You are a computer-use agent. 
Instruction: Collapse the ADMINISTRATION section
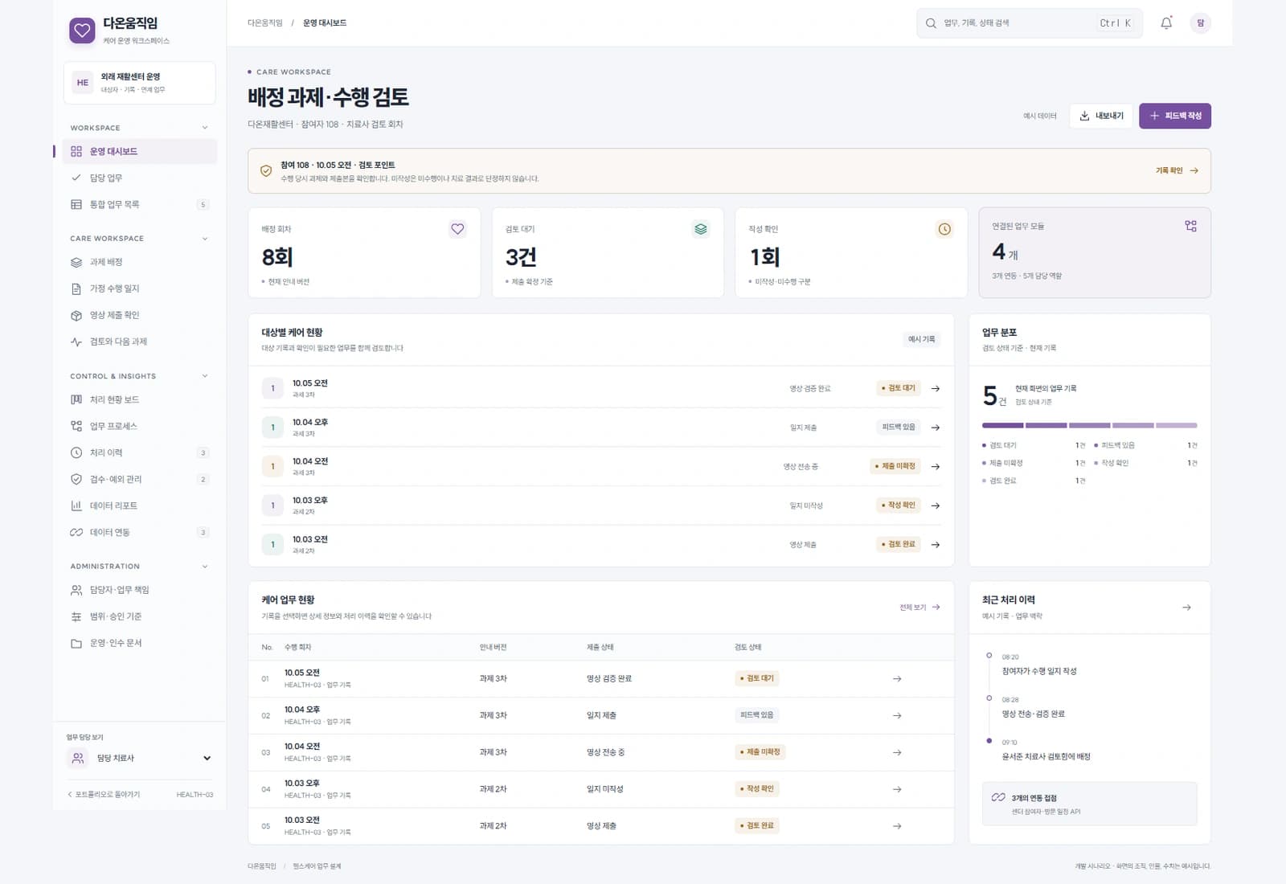[205, 567]
